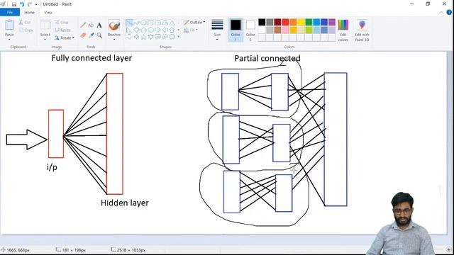Image resolution: width=454 pixels, height=255 pixels.
Task: Click the Save icon in quick access toolbar
Action: 14,4
